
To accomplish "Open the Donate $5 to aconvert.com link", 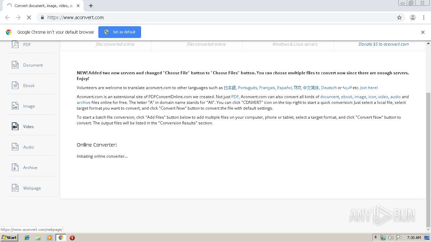I will click(384, 44).
